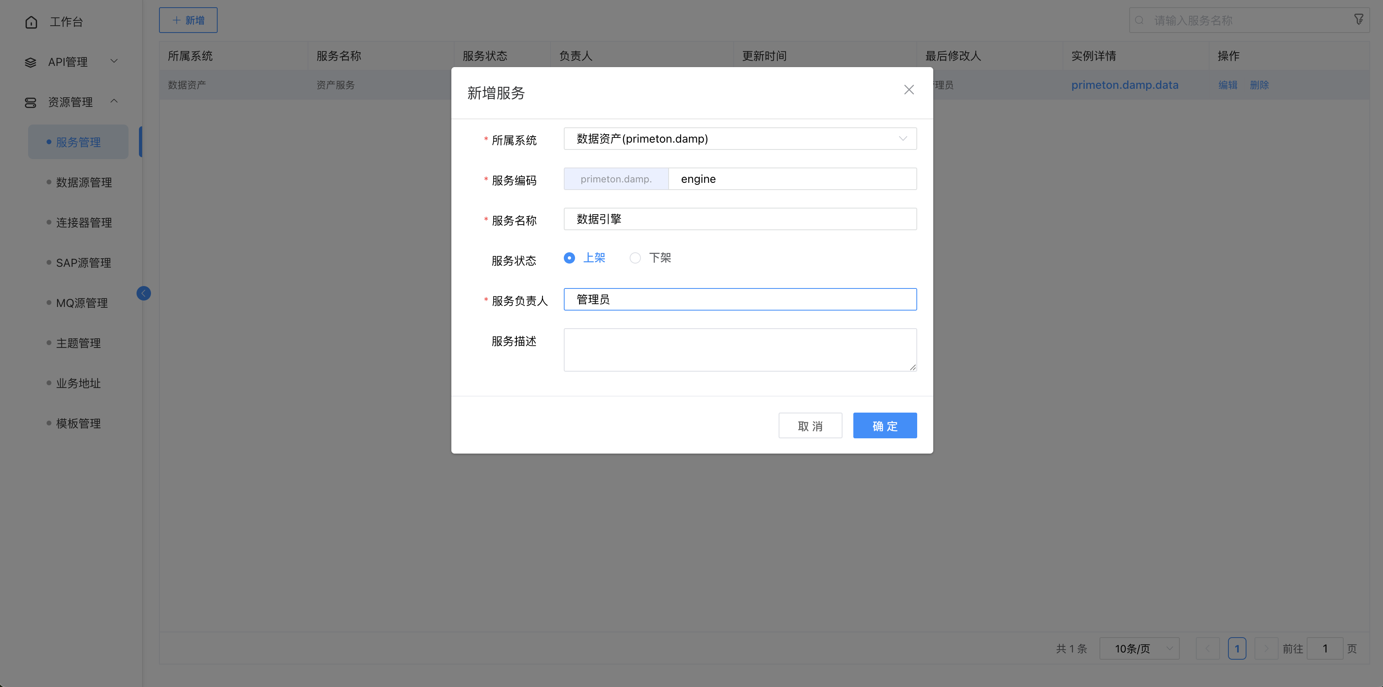Open the 10条/页 page size dropdown
Image resolution: width=1383 pixels, height=687 pixels.
click(1139, 648)
